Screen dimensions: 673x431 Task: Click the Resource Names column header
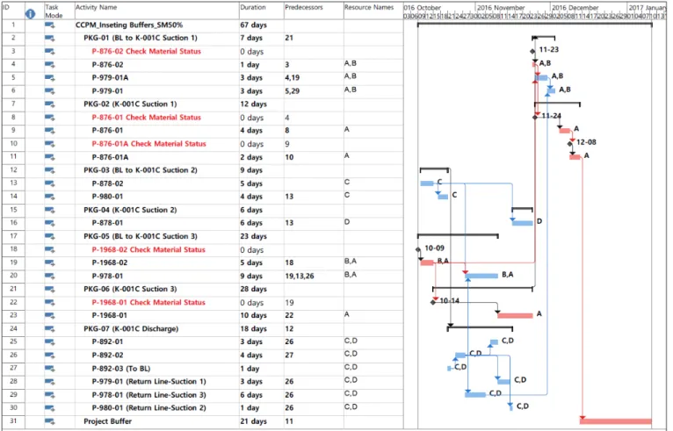[x=369, y=7]
